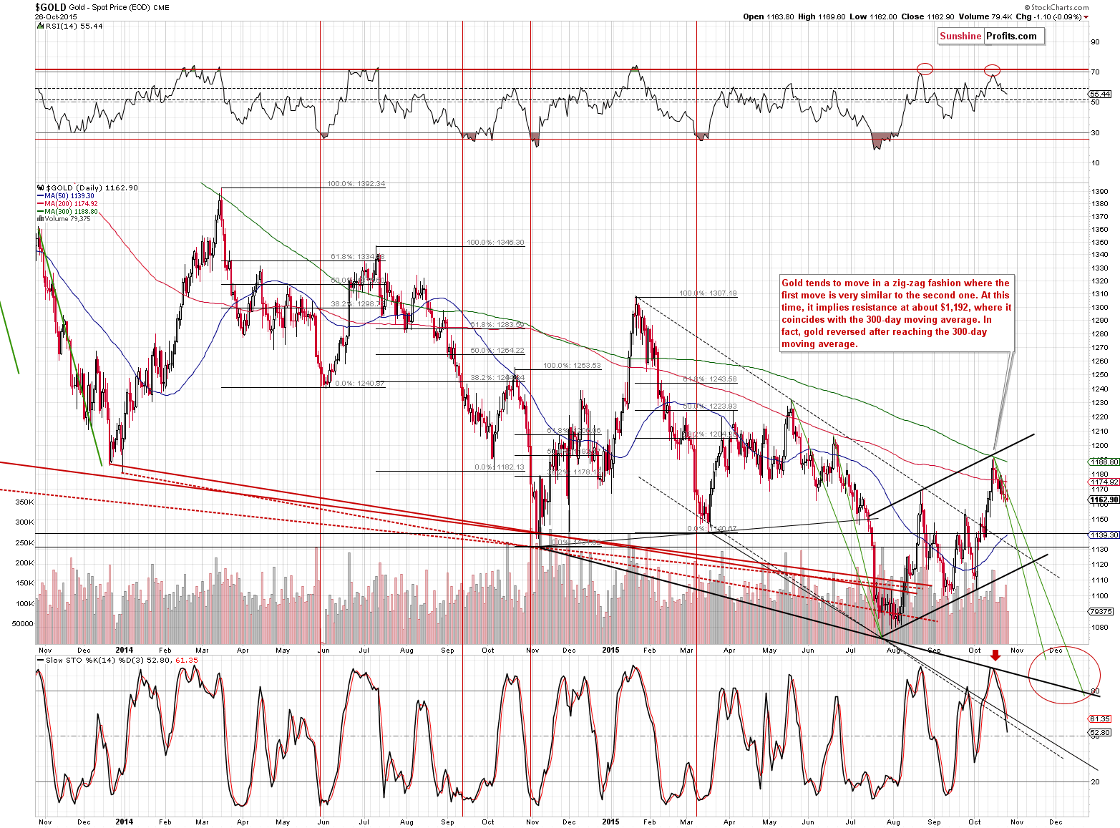
Task: Click the SunshineProfits.com logo
Action: (991, 36)
